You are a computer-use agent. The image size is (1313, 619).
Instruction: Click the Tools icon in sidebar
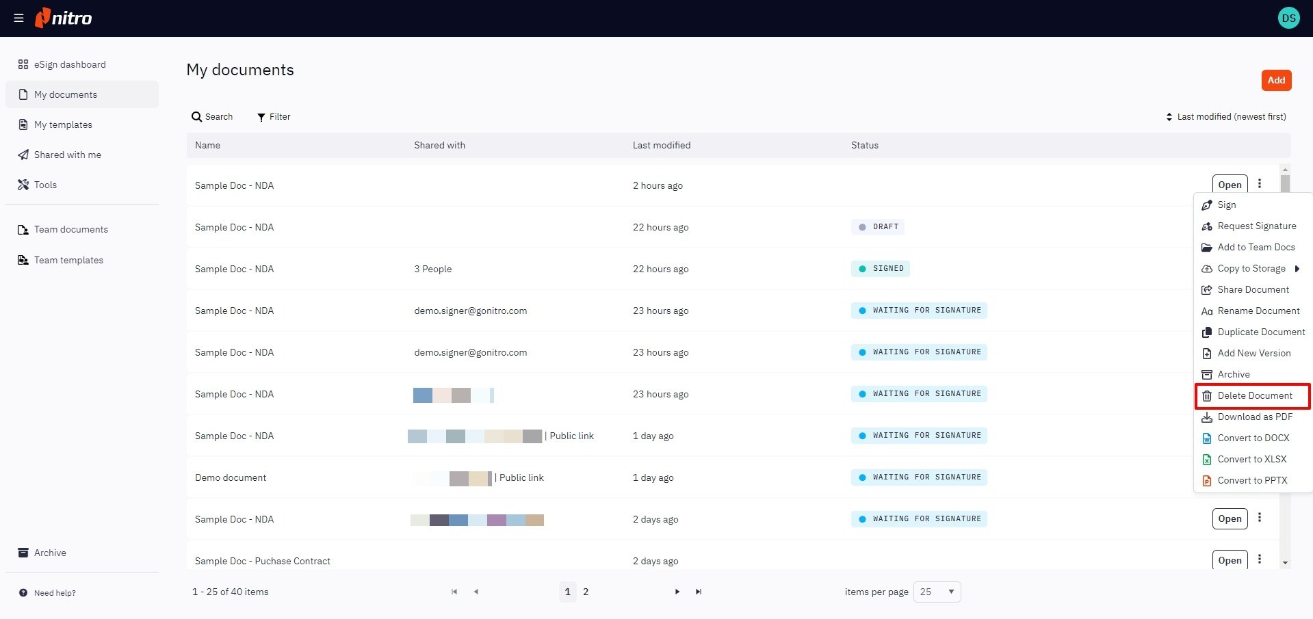point(23,185)
